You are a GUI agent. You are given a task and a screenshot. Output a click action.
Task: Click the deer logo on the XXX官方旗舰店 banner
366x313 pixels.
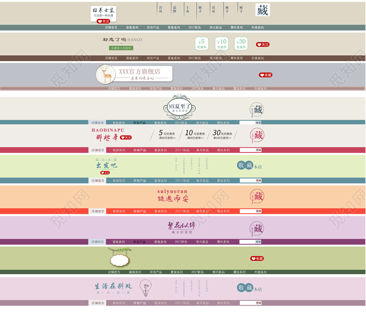coord(106,74)
